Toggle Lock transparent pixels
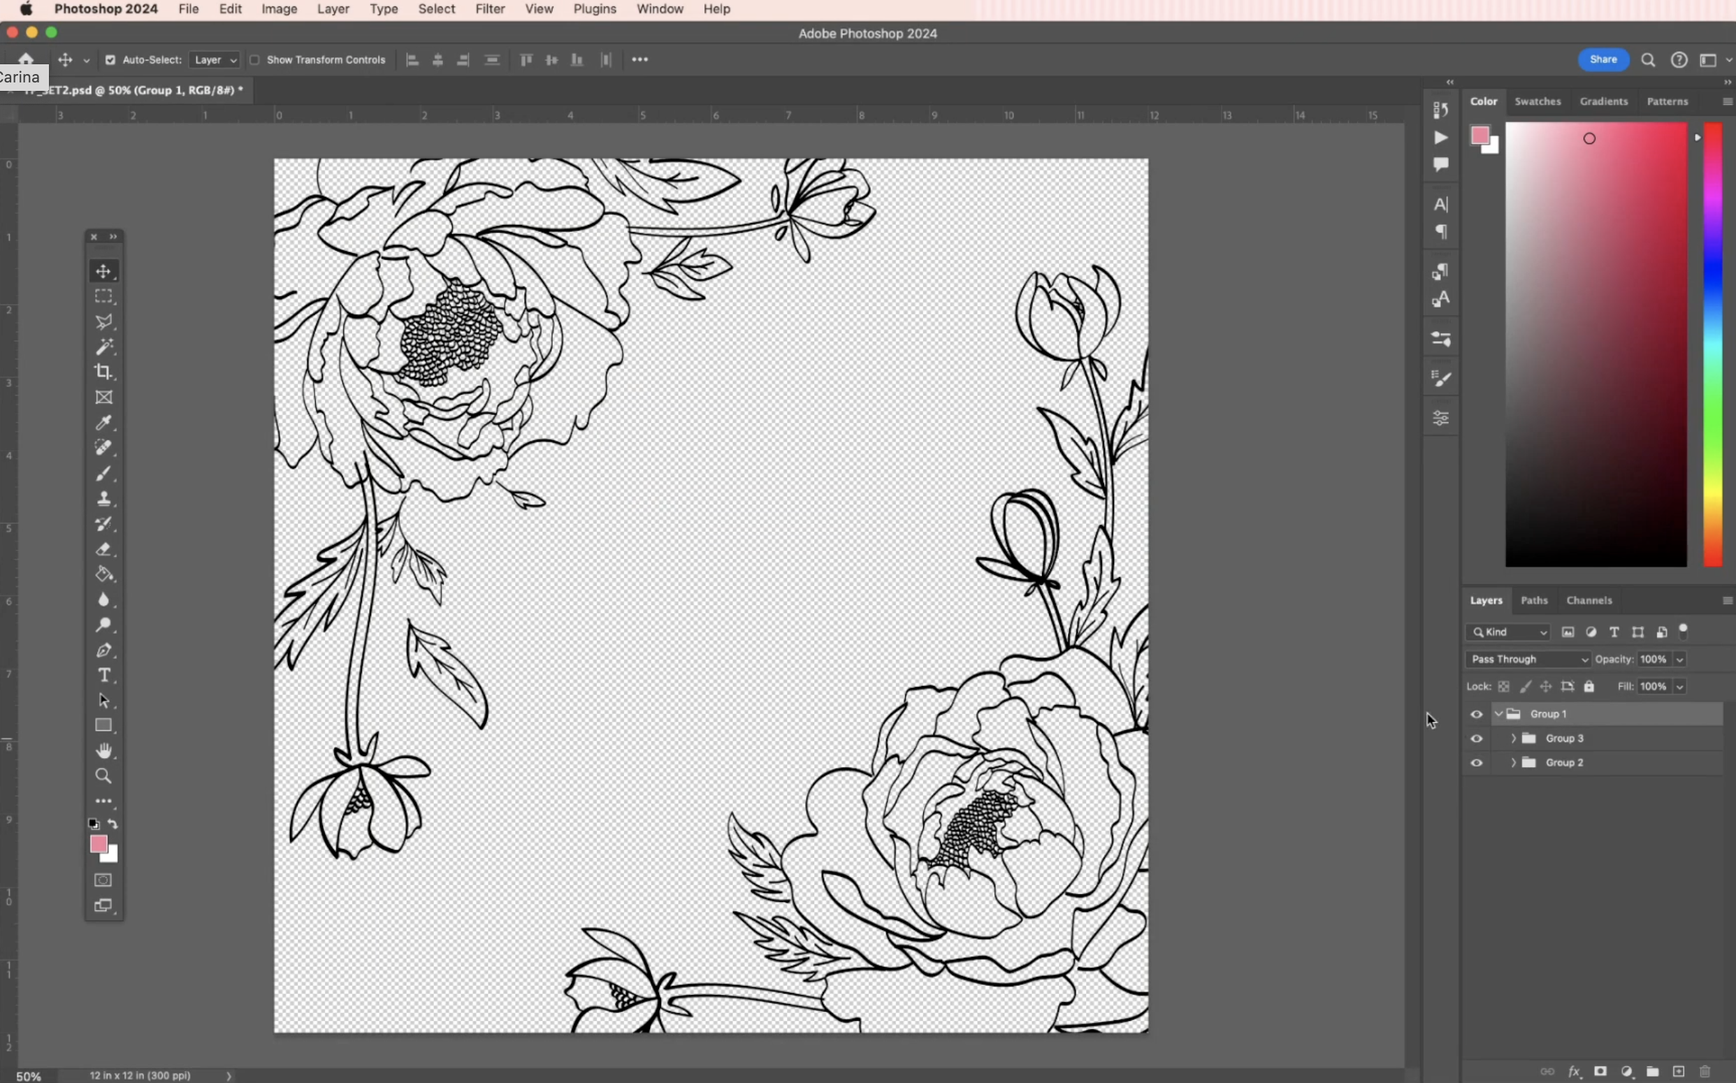The width and height of the screenshot is (1736, 1083). point(1504,687)
